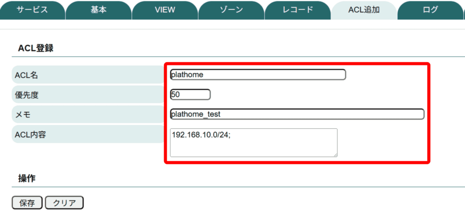Screen dimensions: 465x218
Task: Click inside the ACL内容 text area
Action: 253,143
